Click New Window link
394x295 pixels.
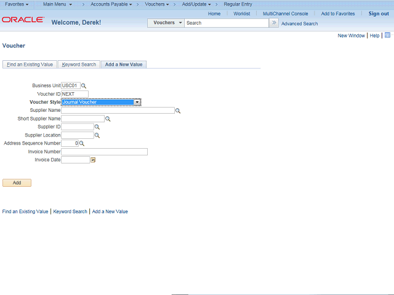point(351,36)
